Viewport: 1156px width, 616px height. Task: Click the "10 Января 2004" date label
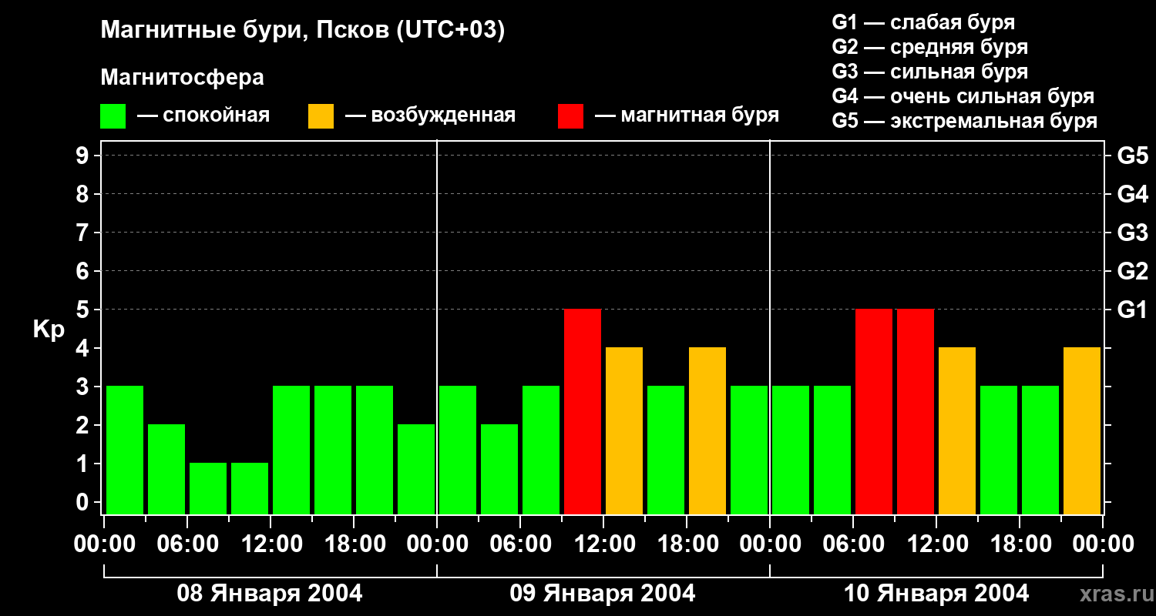(x=936, y=594)
